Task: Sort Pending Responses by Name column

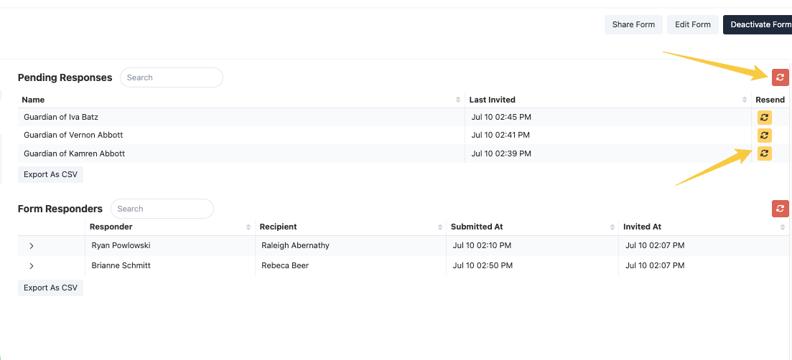Action: 458,100
